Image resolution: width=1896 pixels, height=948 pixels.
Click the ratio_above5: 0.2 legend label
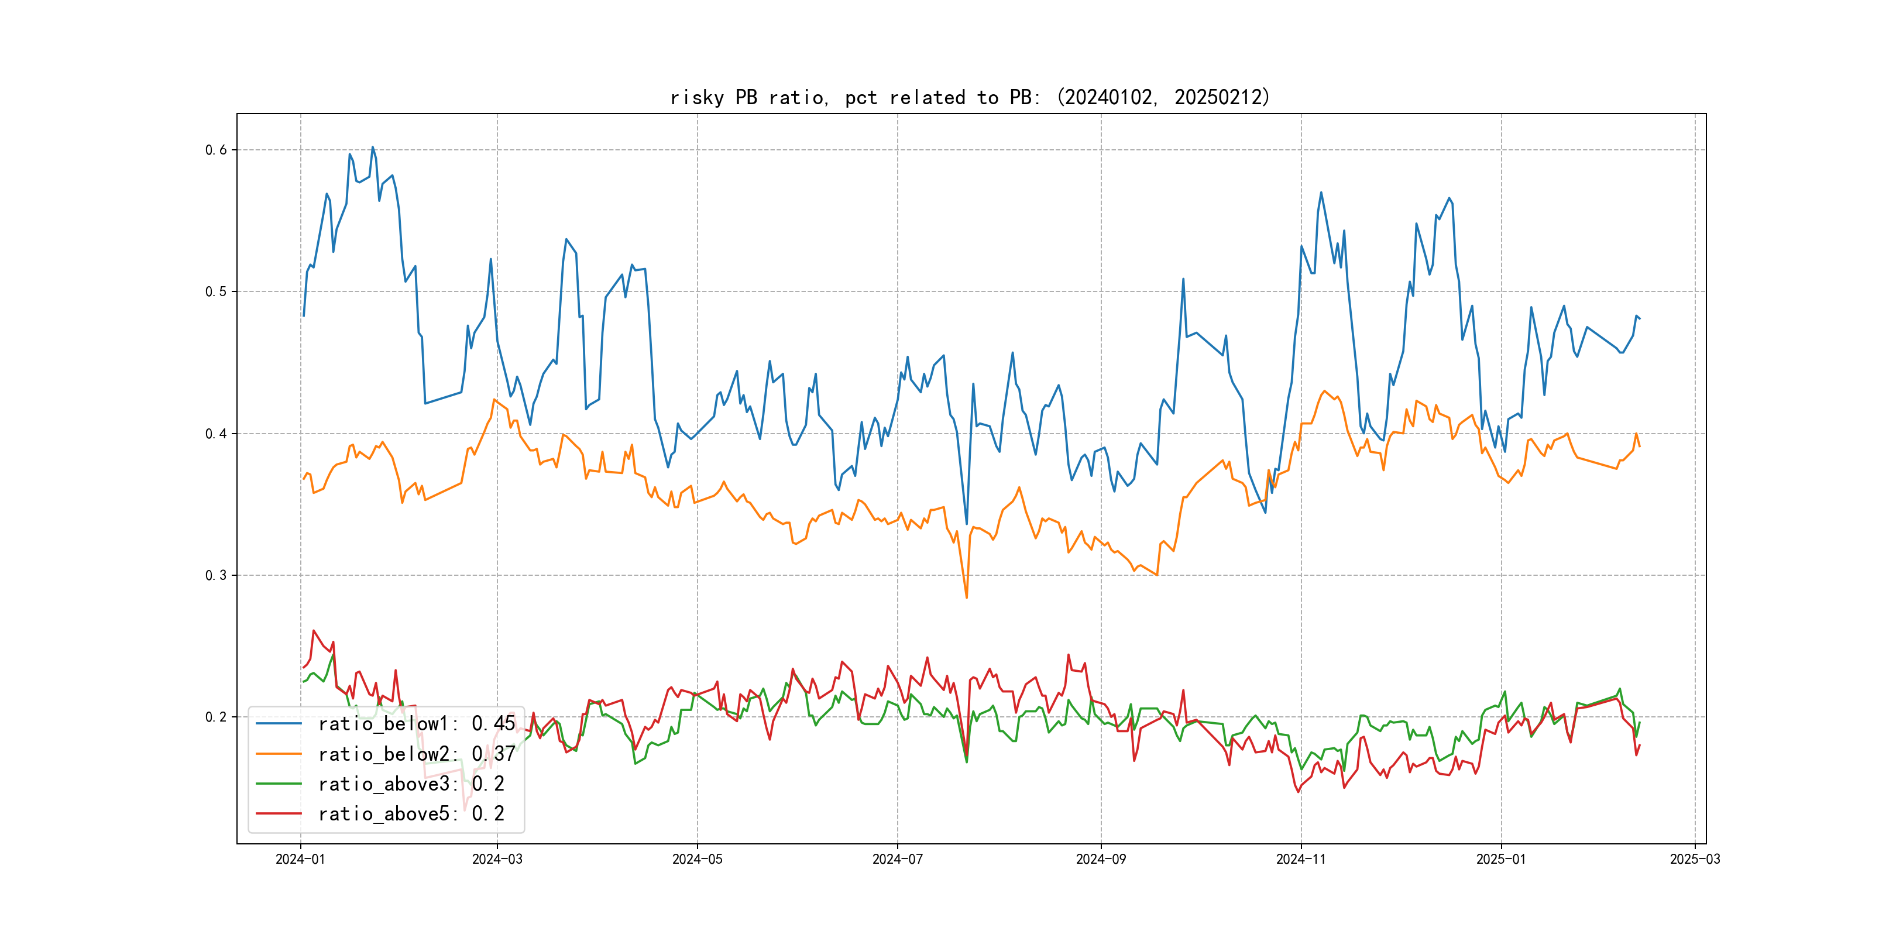click(x=411, y=814)
